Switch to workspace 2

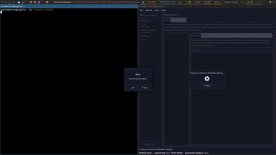(6, 2)
